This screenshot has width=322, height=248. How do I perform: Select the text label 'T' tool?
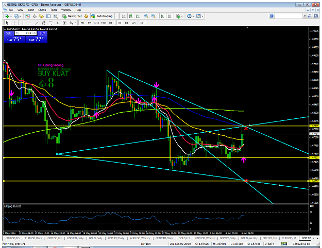64,23
